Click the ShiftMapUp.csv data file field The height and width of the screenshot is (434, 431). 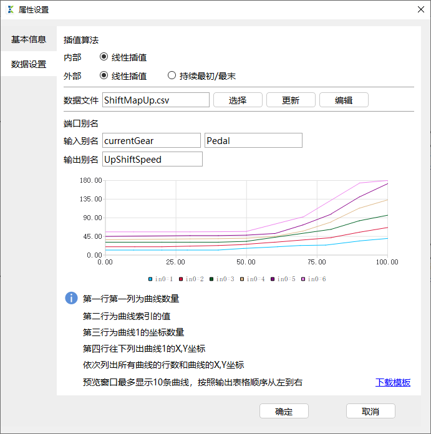pos(156,100)
